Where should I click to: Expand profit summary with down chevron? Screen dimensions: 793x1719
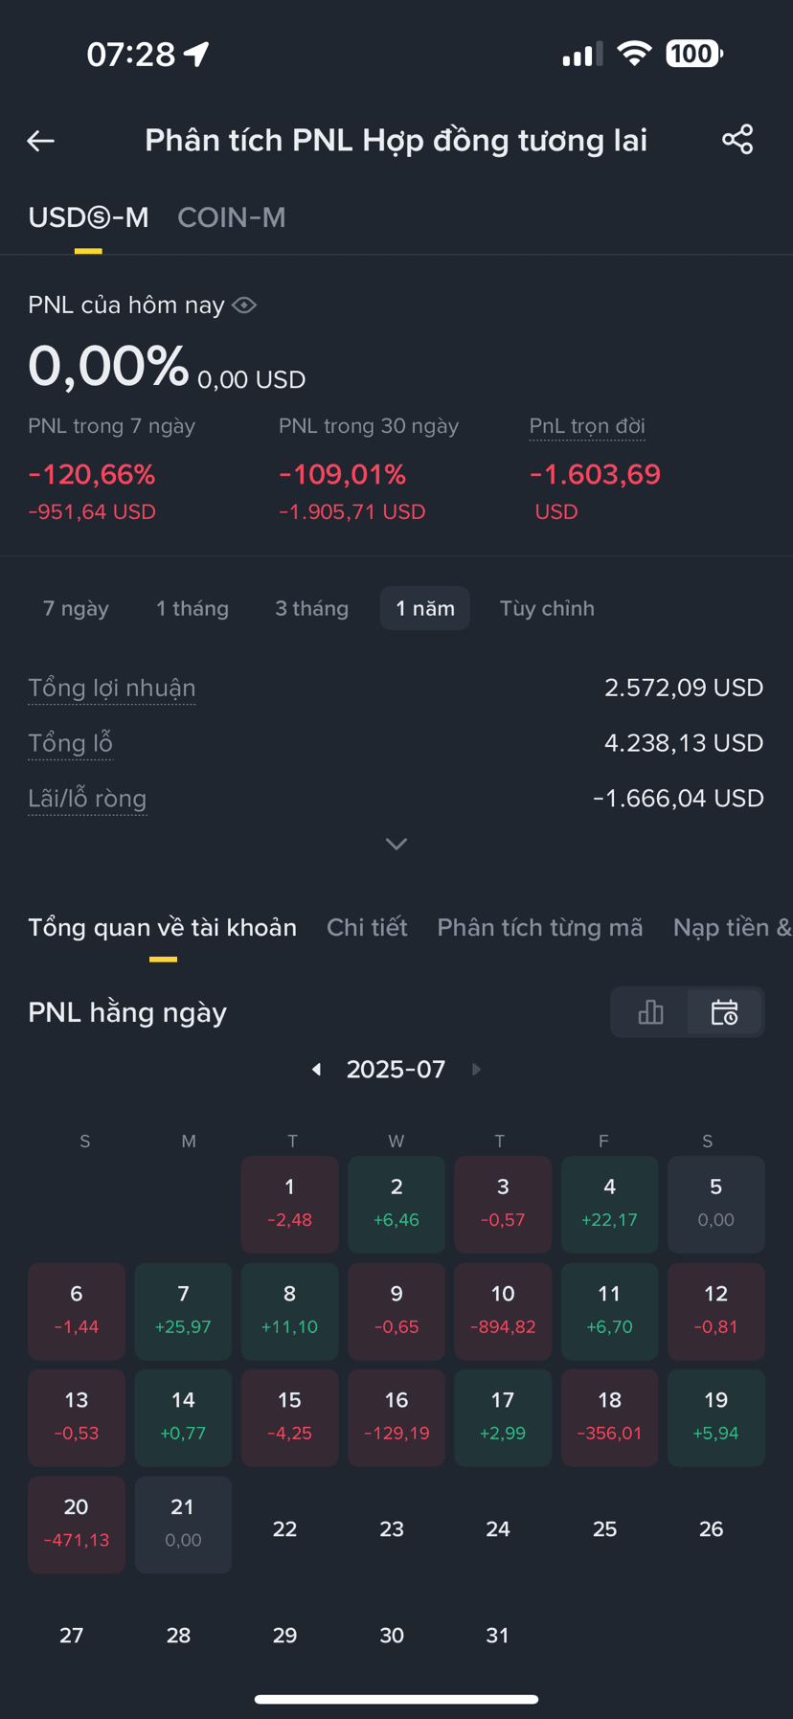396,844
